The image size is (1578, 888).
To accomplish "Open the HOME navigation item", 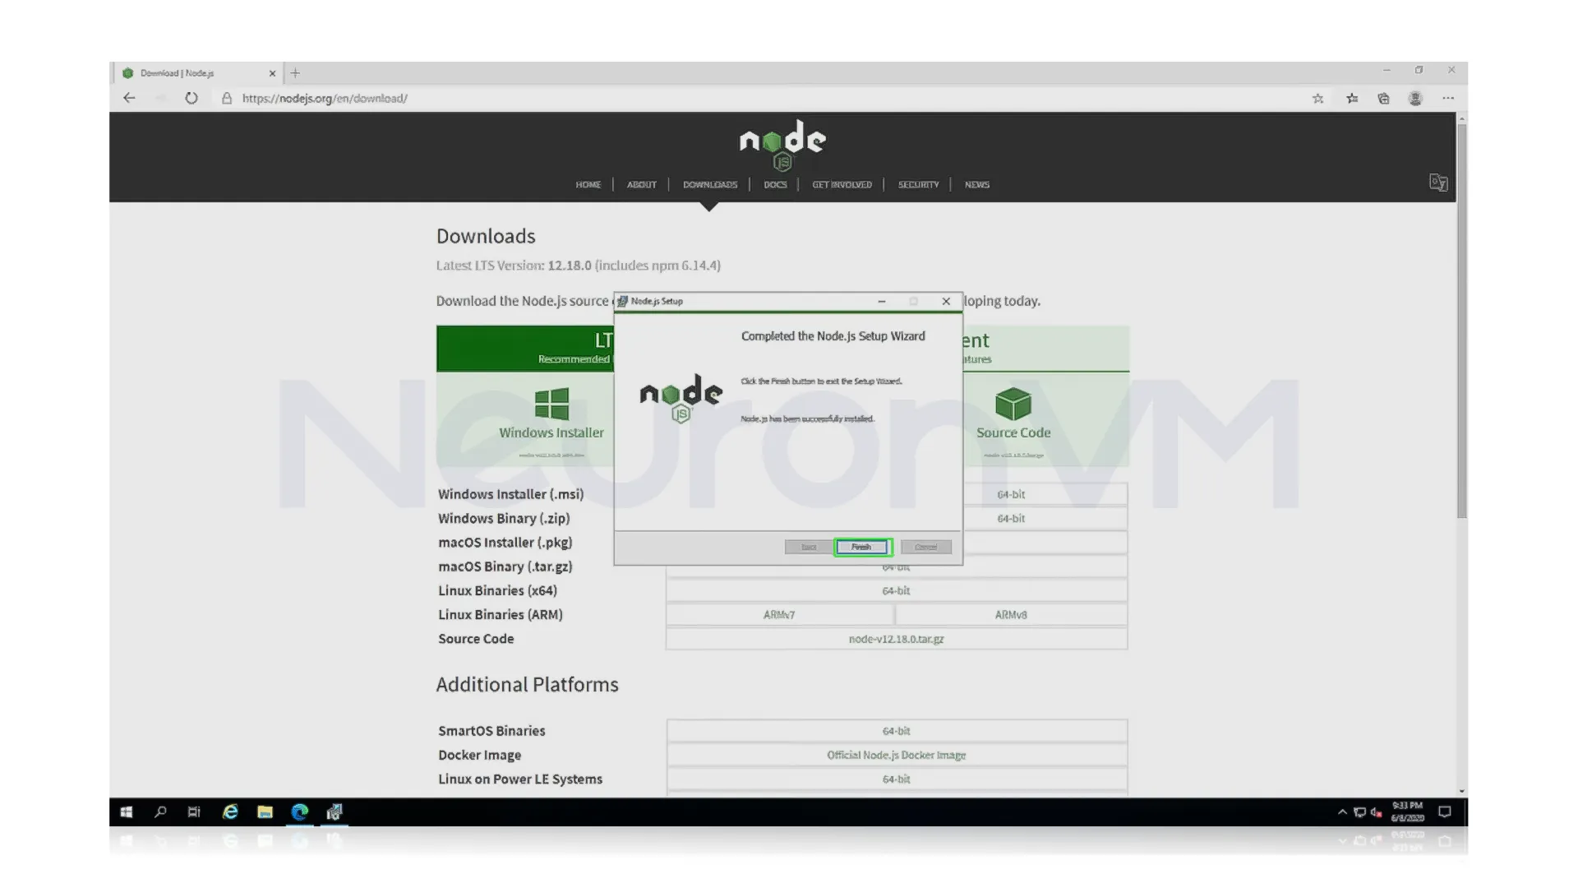I will click(588, 185).
